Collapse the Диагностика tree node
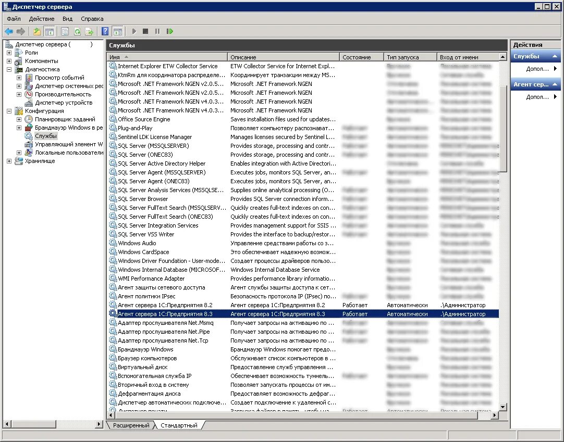Screen dimensions: 564x442 point(9,69)
